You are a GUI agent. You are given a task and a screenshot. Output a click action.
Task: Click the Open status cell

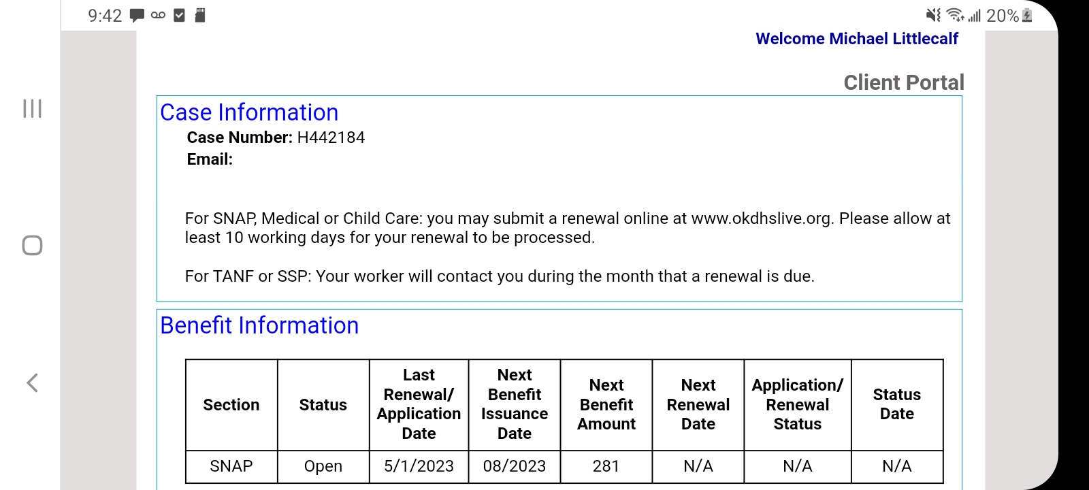pyautogui.click(x=323, y=466)
